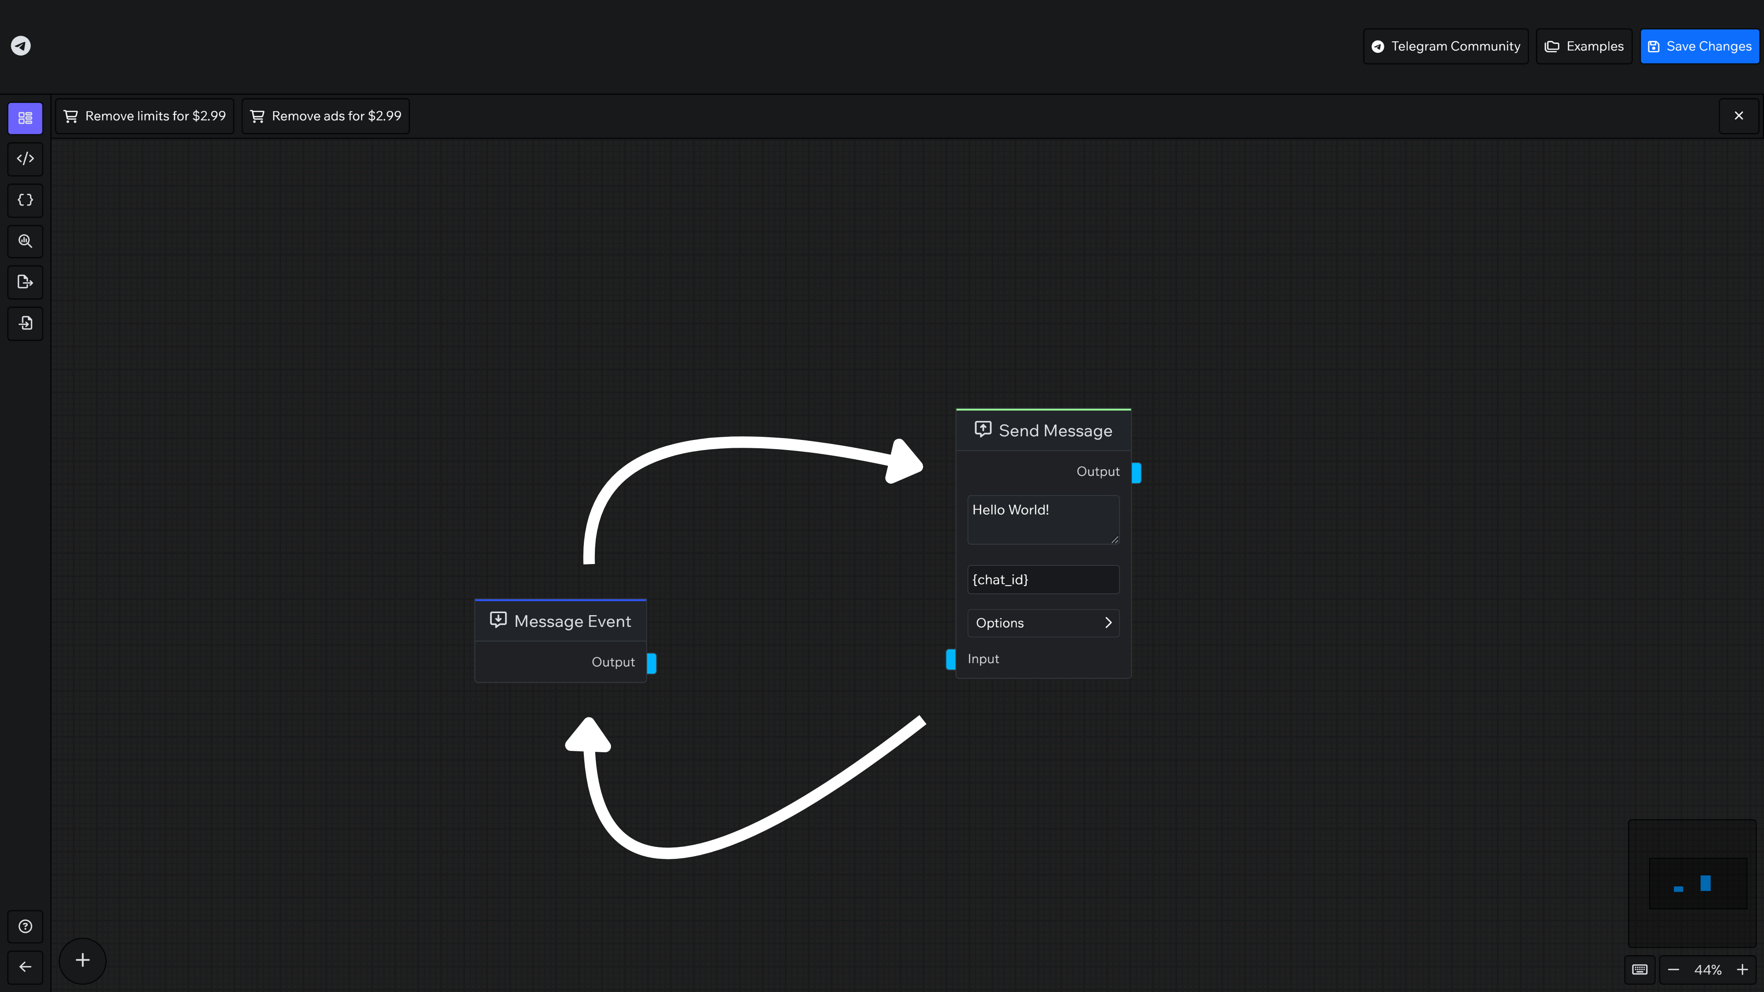Click Save Changes button

coord(1700,46)
